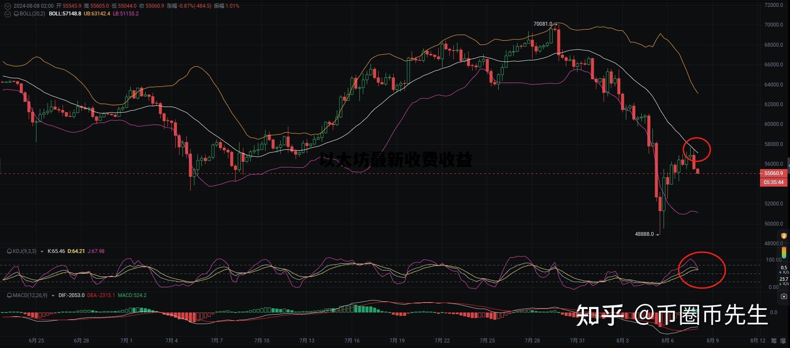Click the current price tag 55060.9

[x=773, y=173]
